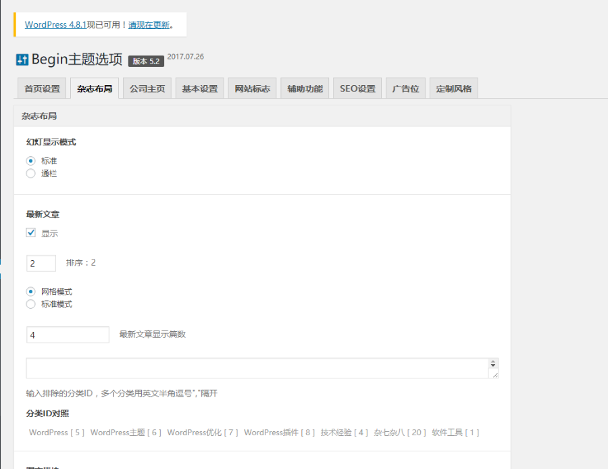
Task: Select 标准 slideshow display mode
Action: pyautogui.click(x=30, y=161)
